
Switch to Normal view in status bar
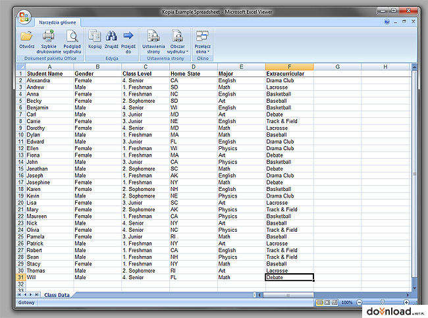click(x=319, y=302)
